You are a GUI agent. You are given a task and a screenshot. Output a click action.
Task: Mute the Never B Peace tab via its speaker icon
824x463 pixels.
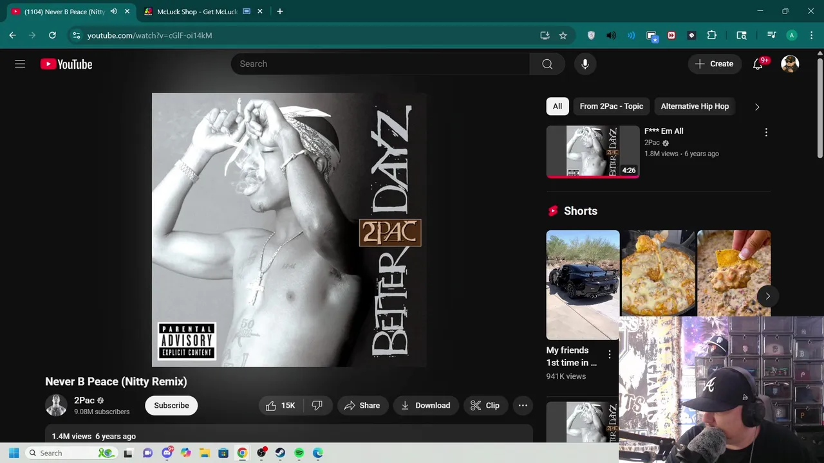pos(114,12)
